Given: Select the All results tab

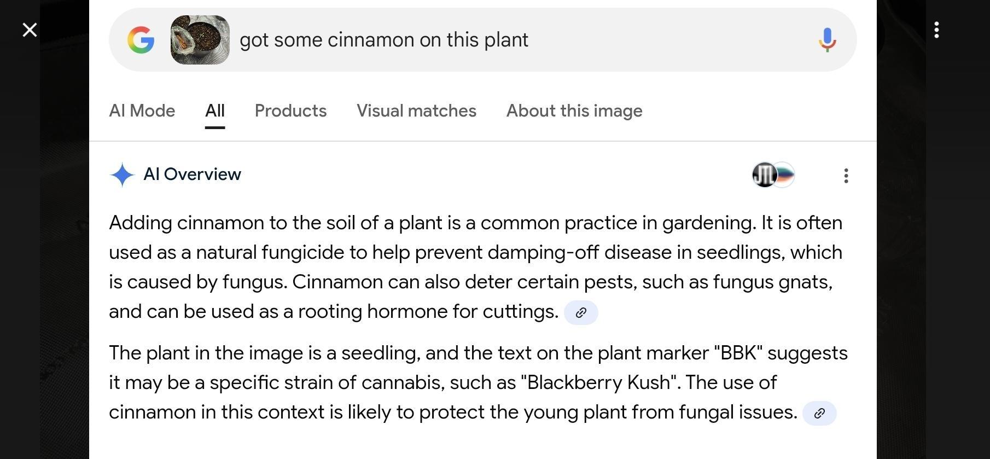Looking at the screenshot, I should pyautogui.click(x=215, y=111).
